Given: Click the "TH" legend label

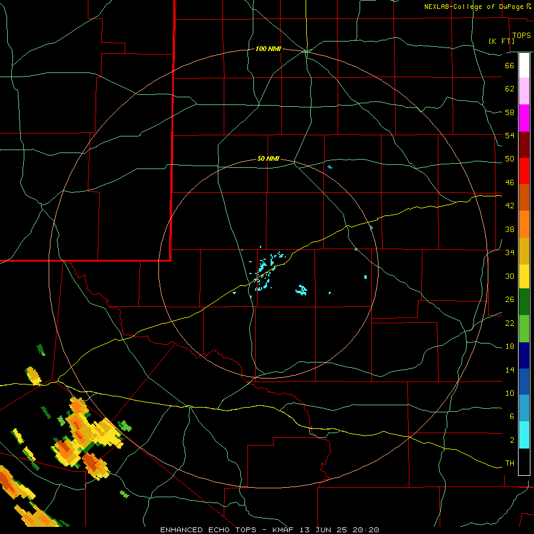Looking at the screenshot, I should click(510, 463).
